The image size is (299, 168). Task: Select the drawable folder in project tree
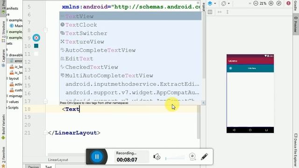pyautogui.click(x=15, y=55)
